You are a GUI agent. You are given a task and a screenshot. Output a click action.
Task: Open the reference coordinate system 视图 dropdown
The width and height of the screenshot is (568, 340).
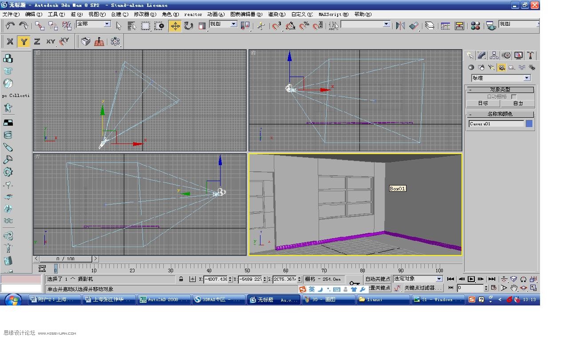click(x=223, y=24)
